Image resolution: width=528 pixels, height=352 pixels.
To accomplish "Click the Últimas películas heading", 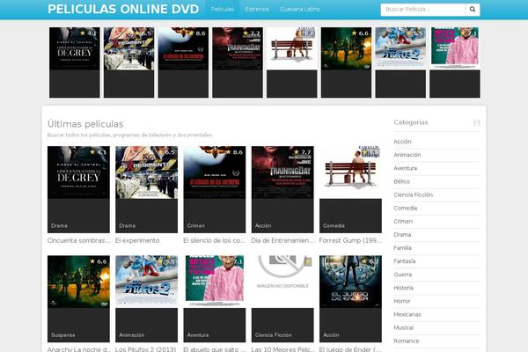I will 85,124.
